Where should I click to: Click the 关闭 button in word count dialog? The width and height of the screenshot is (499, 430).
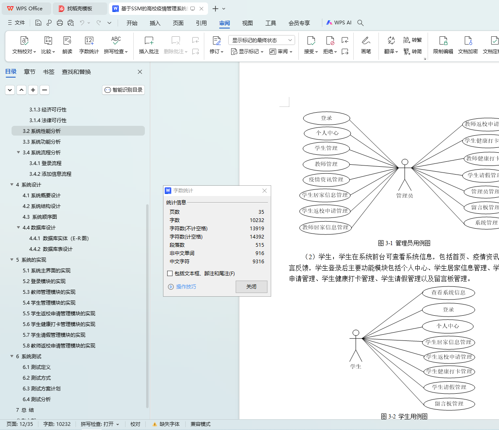point(251,286)
